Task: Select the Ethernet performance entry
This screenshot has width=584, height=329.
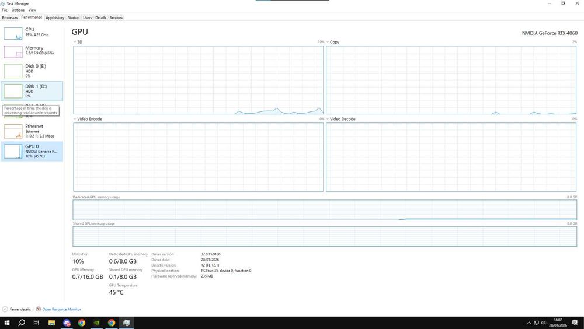Action: coord(32,131)
